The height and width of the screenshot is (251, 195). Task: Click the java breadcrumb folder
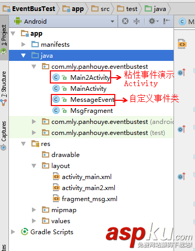[x=155, y=9]
